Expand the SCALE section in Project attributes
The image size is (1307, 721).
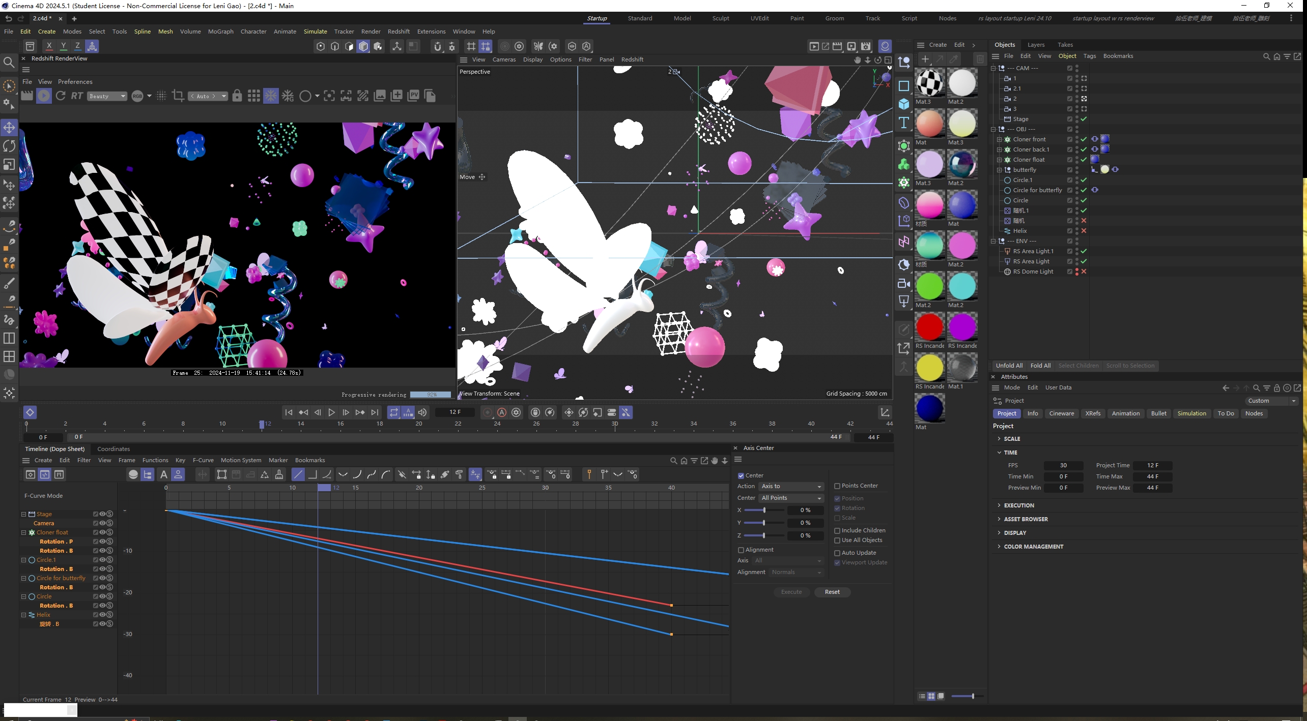(1011, 439)
